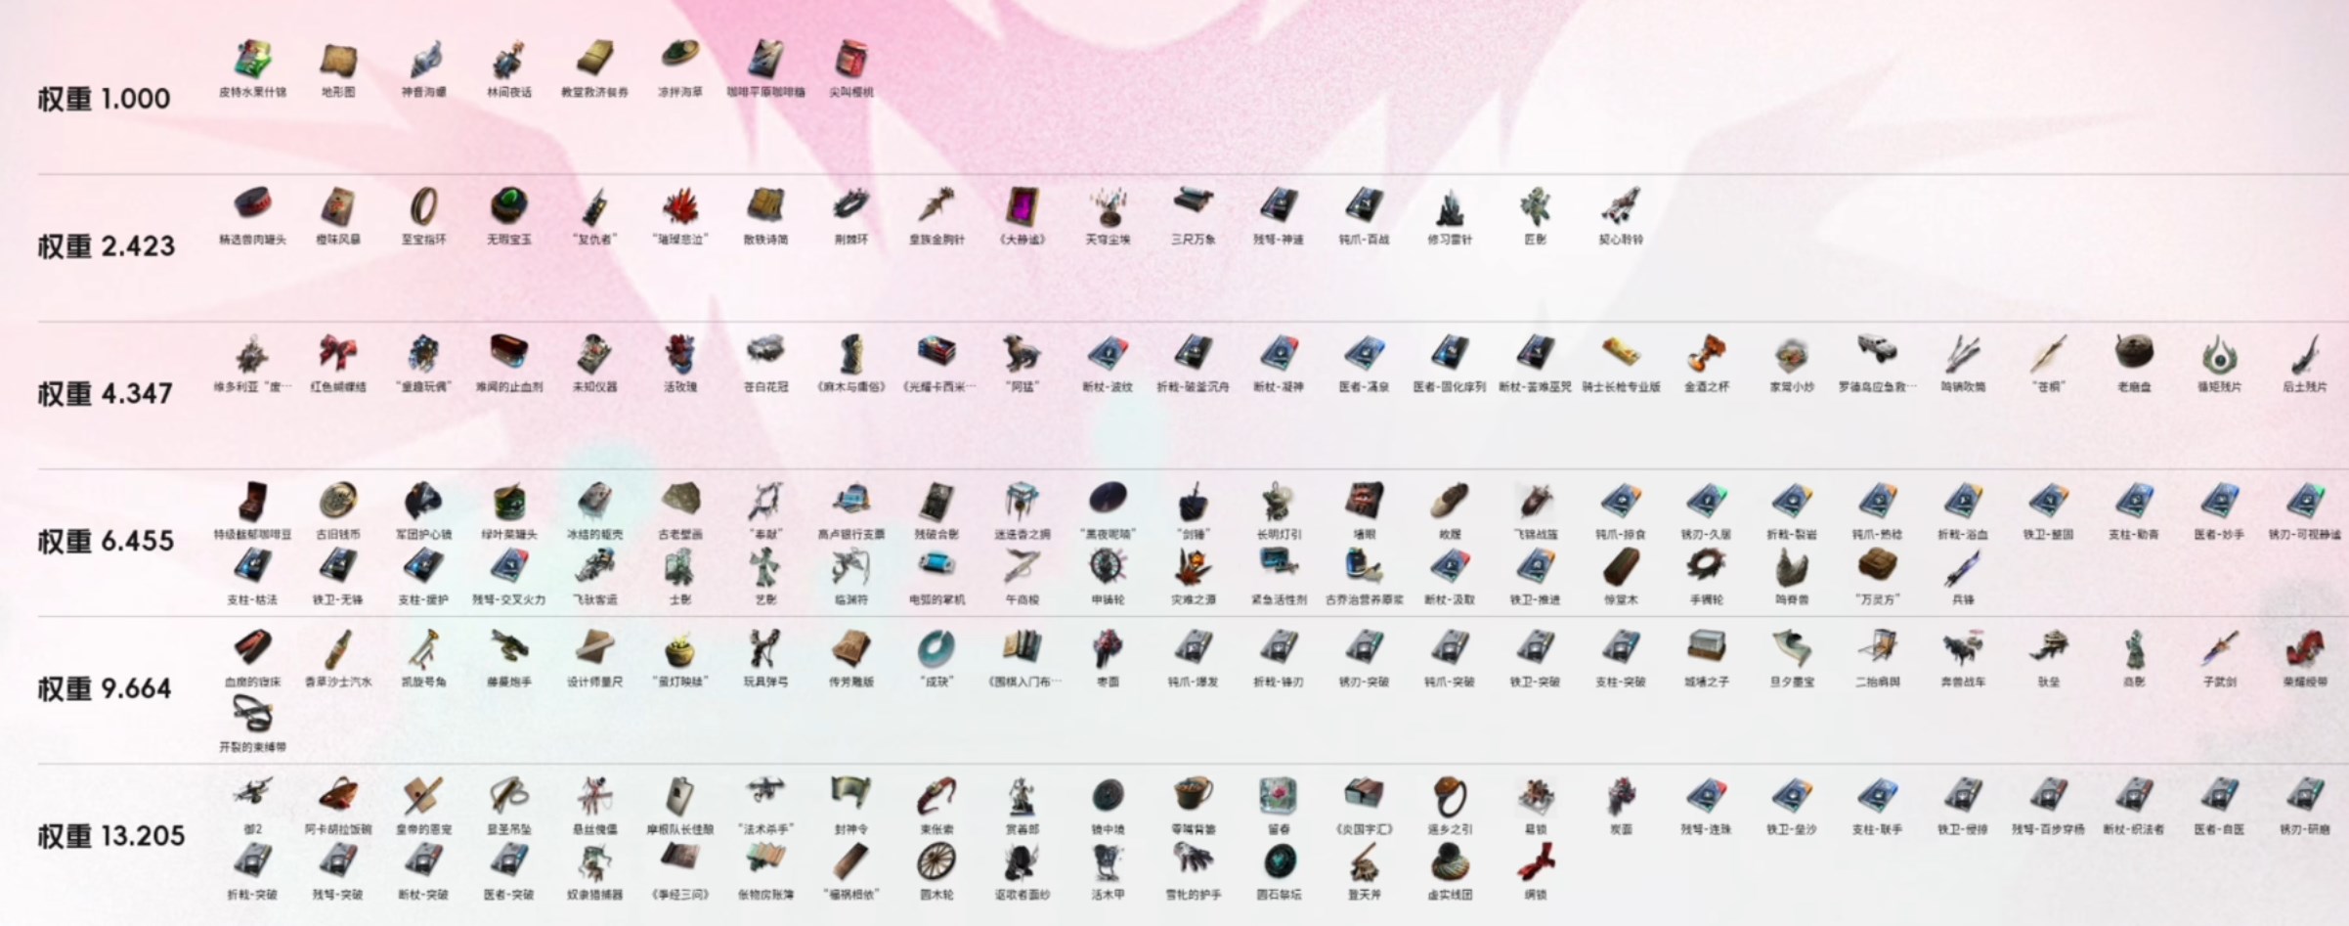
Task: Click the 《大静谧》 purple painting icon
Action: tap(1022, 206)
